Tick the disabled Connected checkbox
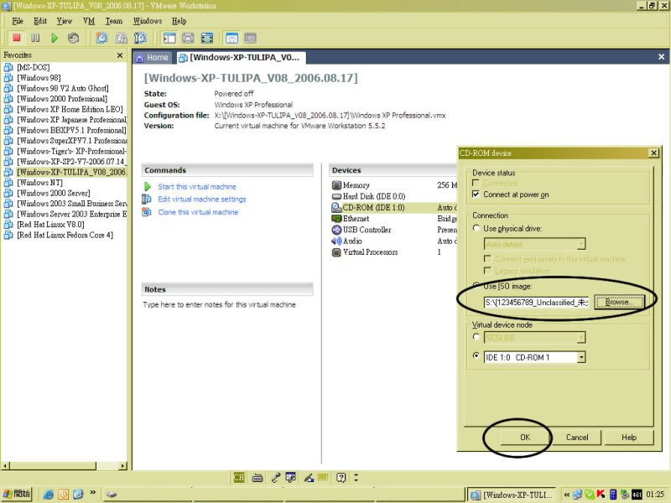The image size is (671, 503). click(476, 183)
